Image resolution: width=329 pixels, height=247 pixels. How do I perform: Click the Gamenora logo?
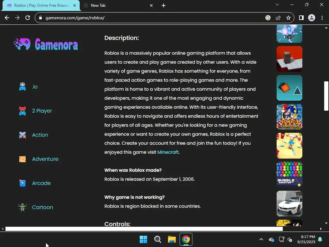(x=46, y=44)
